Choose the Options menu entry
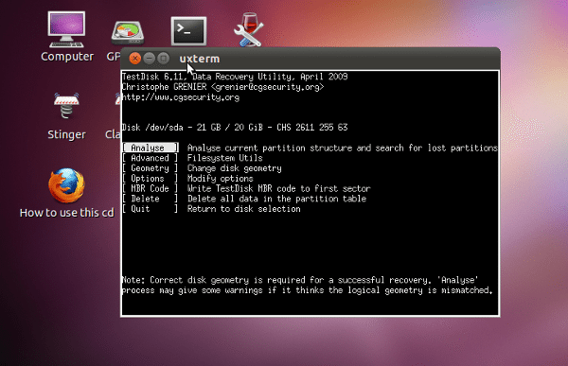This screenshot has width=568, height=366. 151,178
